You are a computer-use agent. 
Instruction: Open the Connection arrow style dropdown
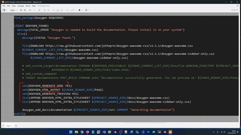(68, 10)
